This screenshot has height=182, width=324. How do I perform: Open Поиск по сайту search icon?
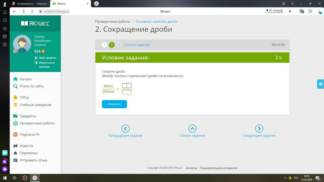click(15, 86)
